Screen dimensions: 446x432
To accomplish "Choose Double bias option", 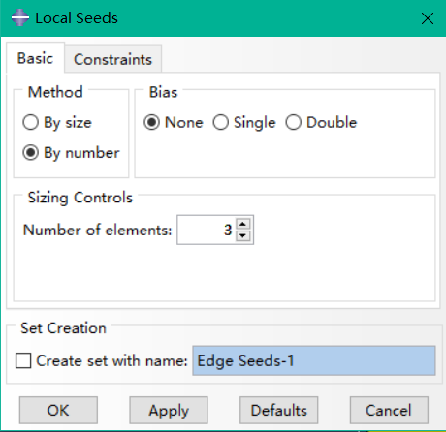I will pyautogui.click(x=321, y=123).
